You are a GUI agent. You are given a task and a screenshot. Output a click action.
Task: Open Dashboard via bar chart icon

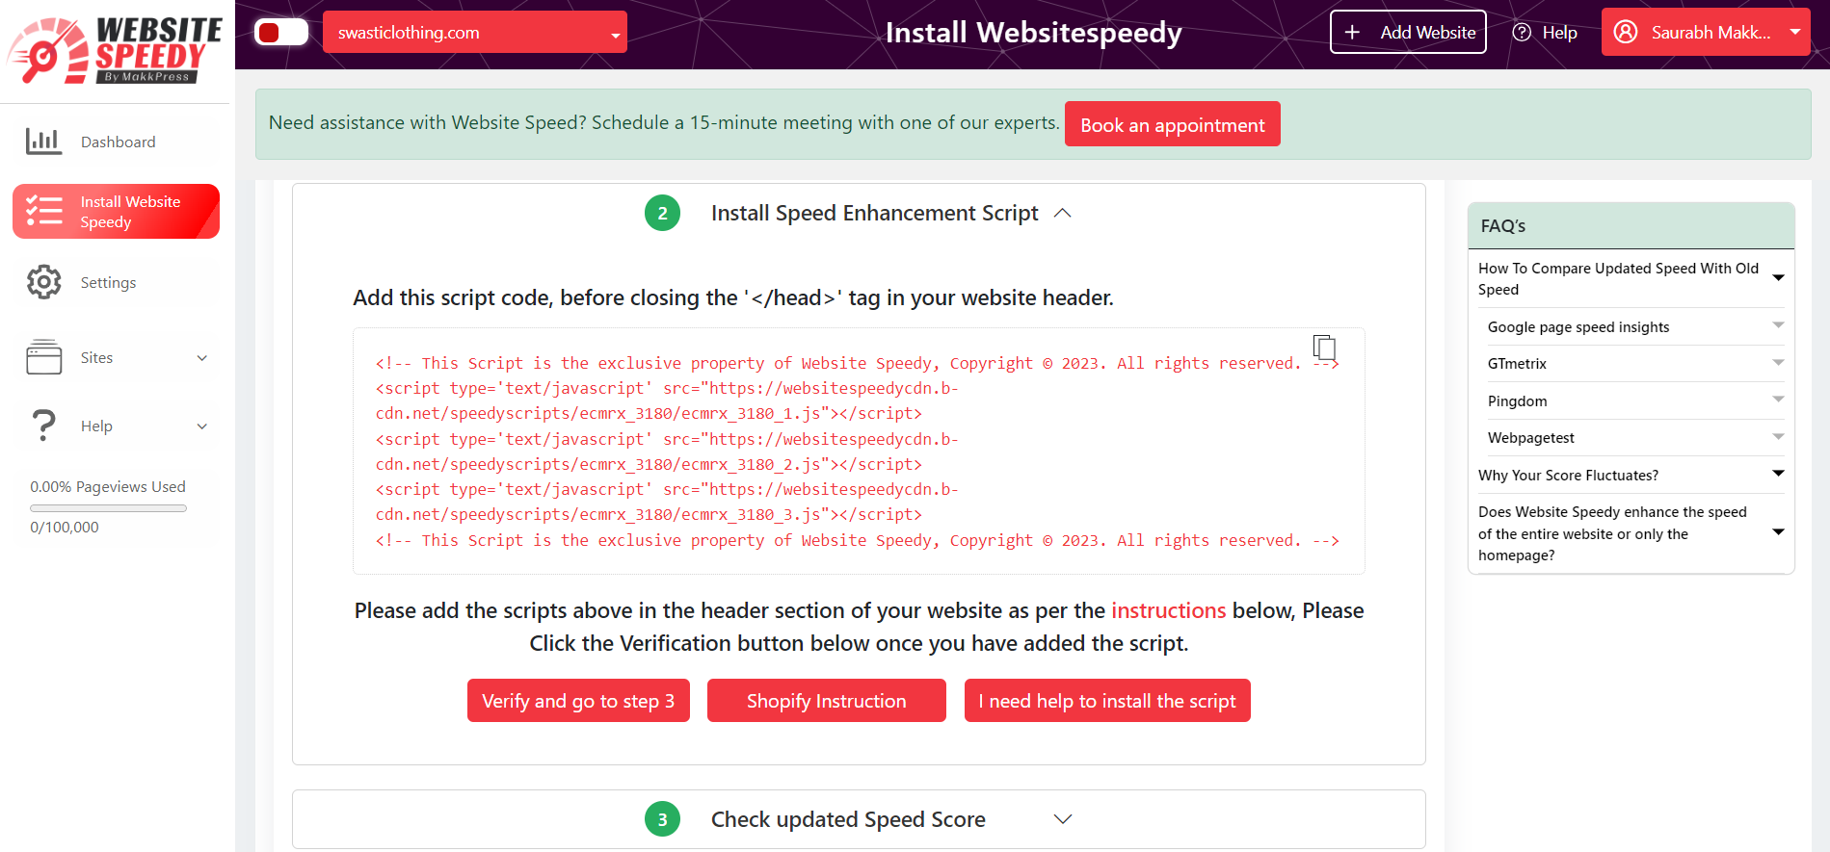(x=44, y=142)
